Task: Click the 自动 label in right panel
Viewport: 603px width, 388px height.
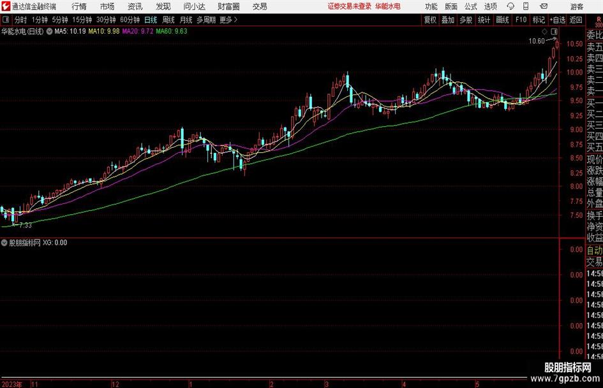Action: 595,250
